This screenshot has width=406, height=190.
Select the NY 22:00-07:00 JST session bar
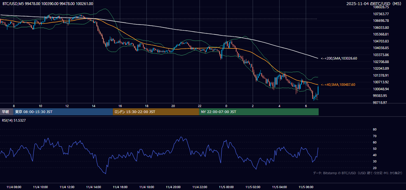[x=259, y=112]
